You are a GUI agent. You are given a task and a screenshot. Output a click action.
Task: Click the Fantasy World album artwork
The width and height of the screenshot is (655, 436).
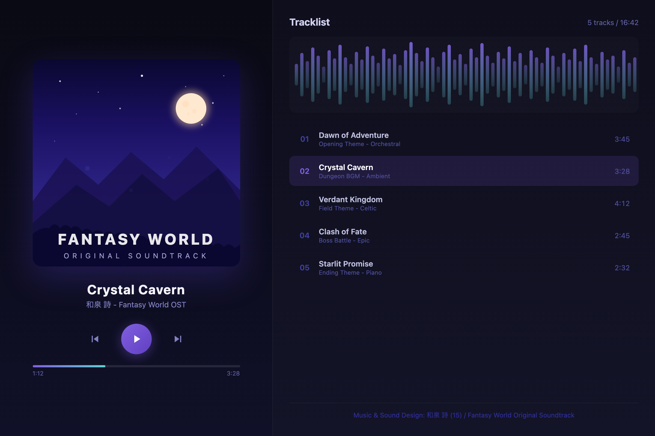(x=136, y=163)
